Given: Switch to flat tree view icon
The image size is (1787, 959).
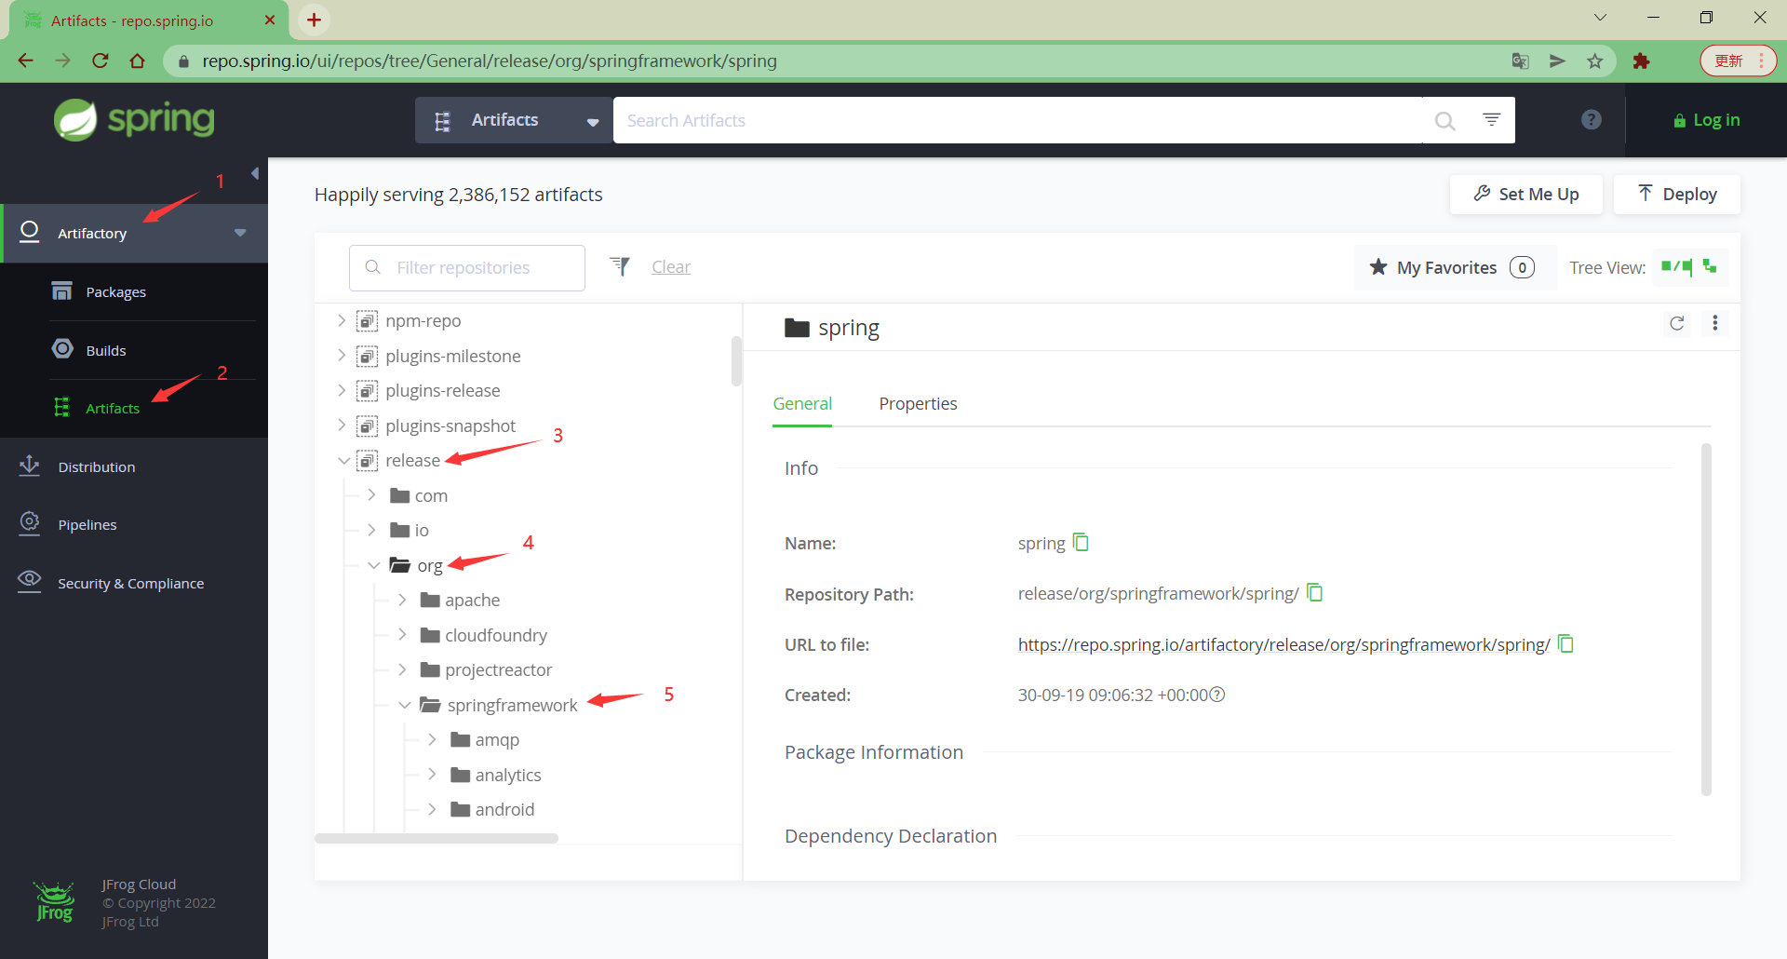Looking at the screenshot, I should (x=1676, y=266).
